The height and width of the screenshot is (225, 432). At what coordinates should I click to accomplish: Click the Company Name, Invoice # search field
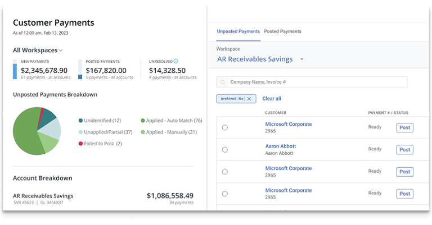pos(315,82)
